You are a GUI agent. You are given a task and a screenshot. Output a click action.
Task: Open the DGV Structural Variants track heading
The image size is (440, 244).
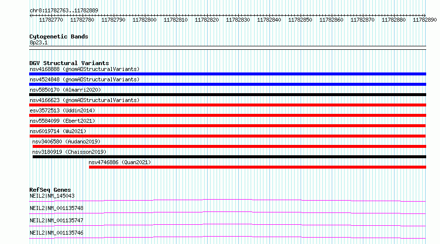[69, 63]
